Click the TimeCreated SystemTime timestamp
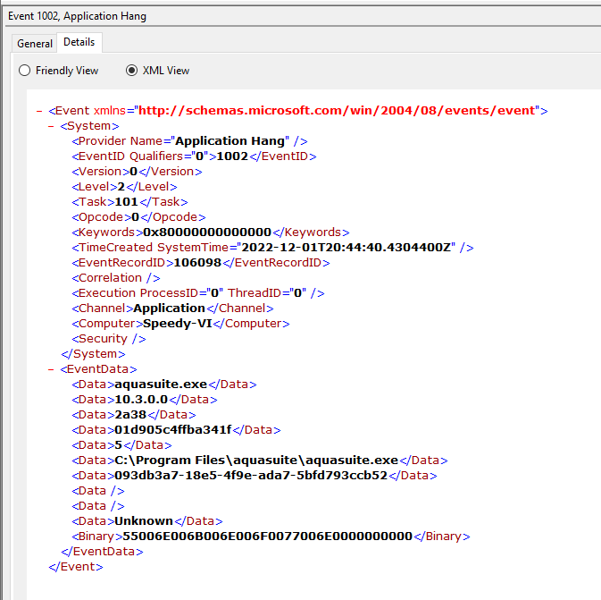601x600 pixels. pos(346,247)
